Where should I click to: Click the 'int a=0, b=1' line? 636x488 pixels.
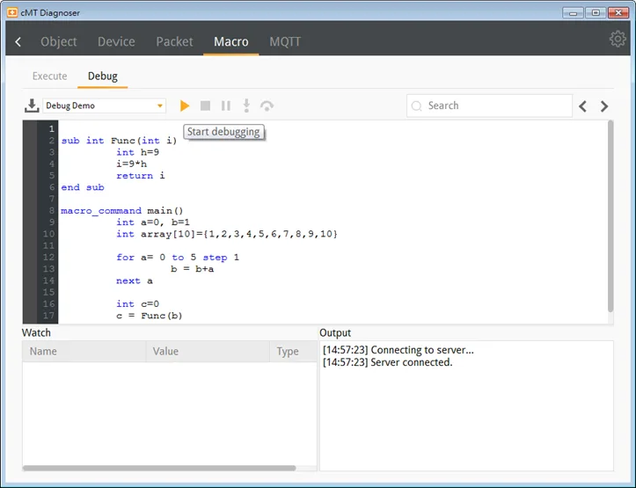tap(153, 222)
